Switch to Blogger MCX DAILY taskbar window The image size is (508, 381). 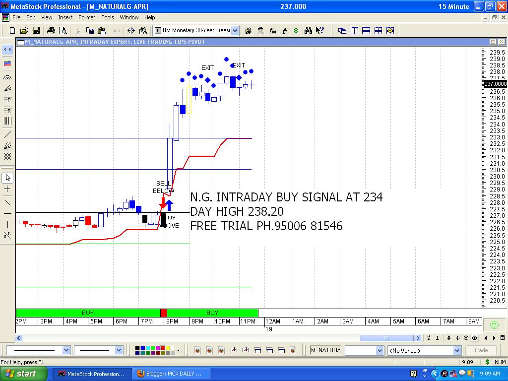[x=171, y=374]
